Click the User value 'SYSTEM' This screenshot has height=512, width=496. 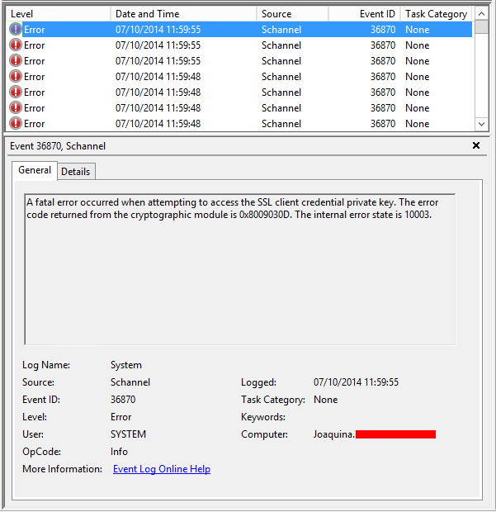pyautogui.click(x=128, y=434)
